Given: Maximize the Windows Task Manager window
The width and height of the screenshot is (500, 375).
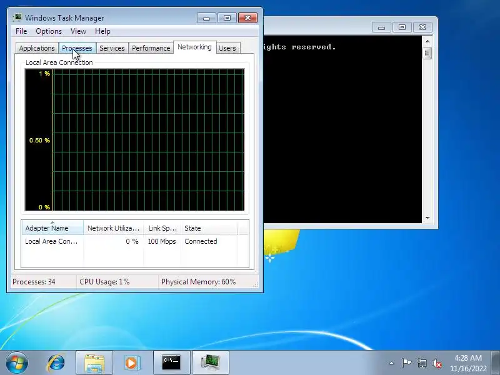Looking at the screenshot, I should coord(227,18).
